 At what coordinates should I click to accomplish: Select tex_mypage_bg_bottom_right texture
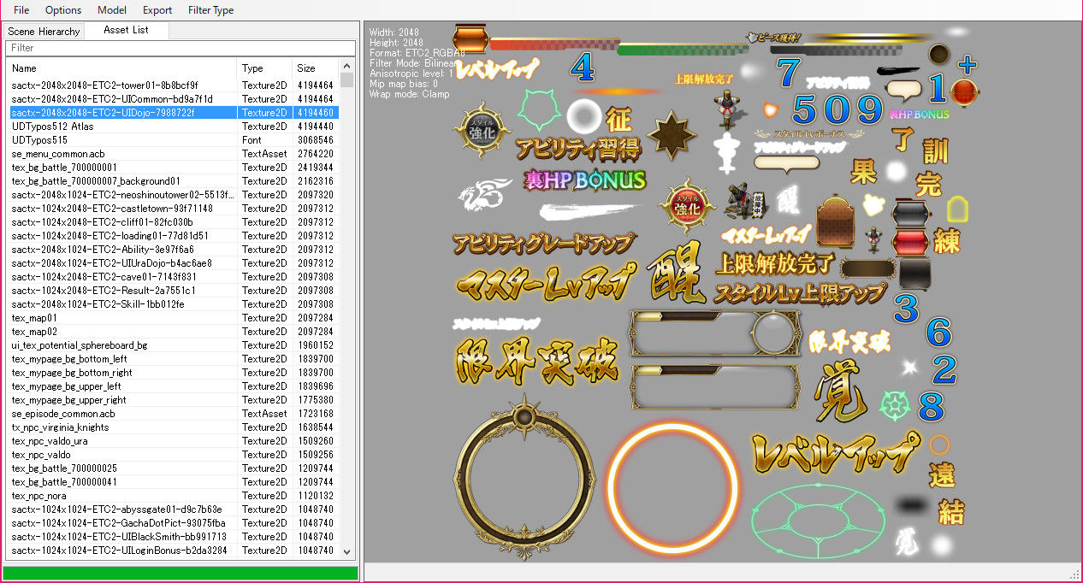tap(174, 373)
